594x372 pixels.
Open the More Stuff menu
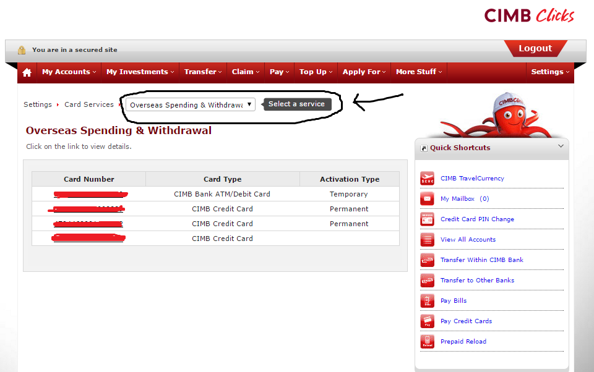[x=419, y=72]
